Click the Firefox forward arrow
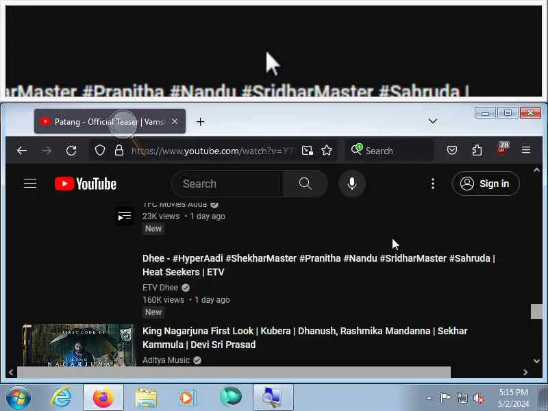 [x=47, y=151]
